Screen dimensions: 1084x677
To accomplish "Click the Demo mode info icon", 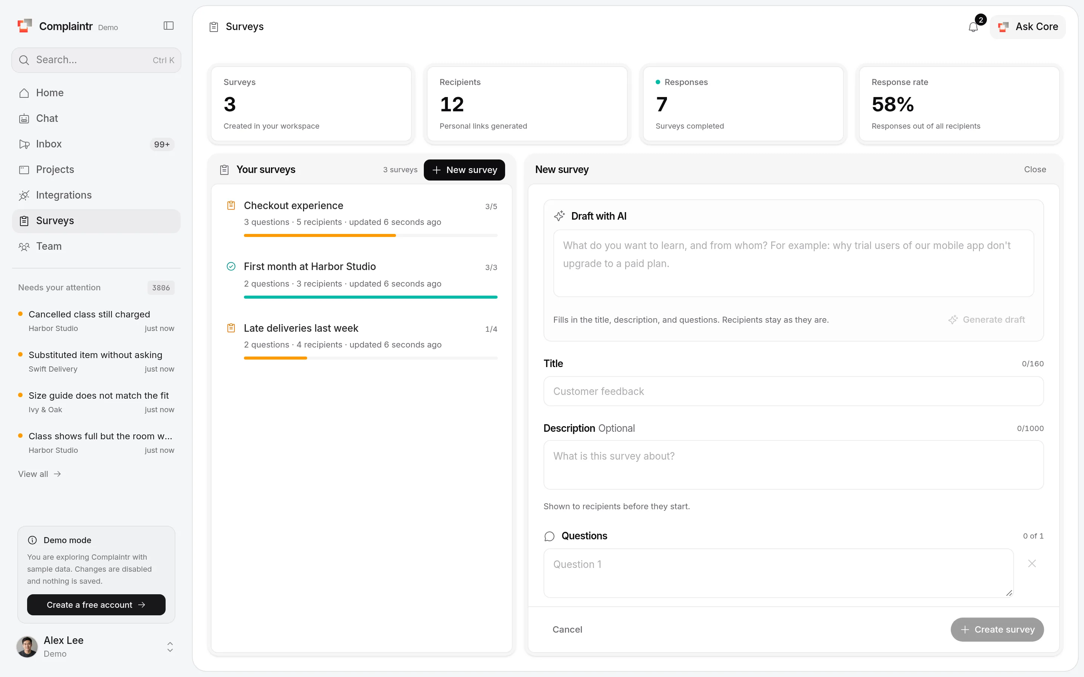I will tap(33, 540).
